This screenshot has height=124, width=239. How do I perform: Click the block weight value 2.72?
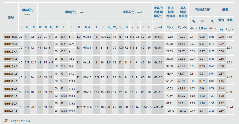coord(221,103)
